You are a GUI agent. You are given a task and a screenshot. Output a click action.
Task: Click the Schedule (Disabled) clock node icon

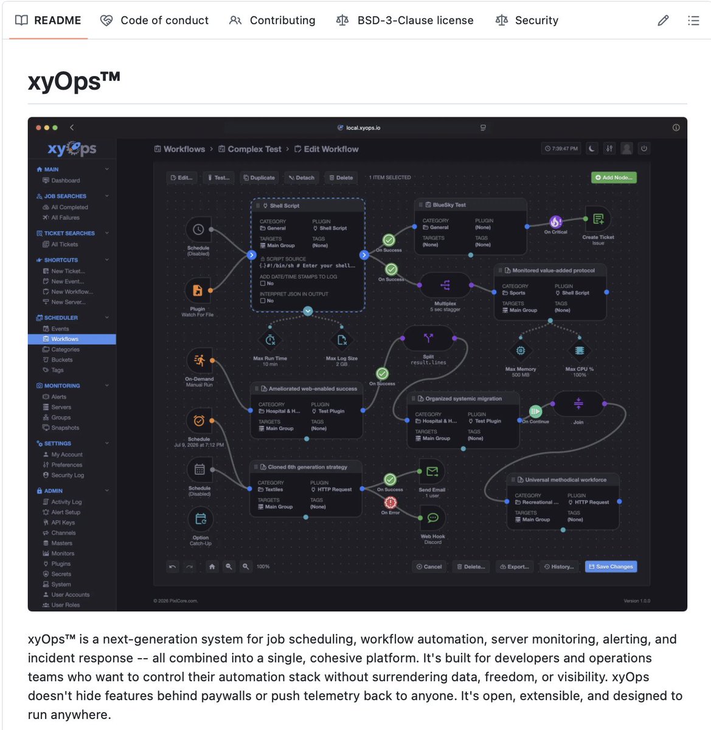[198, 229]
